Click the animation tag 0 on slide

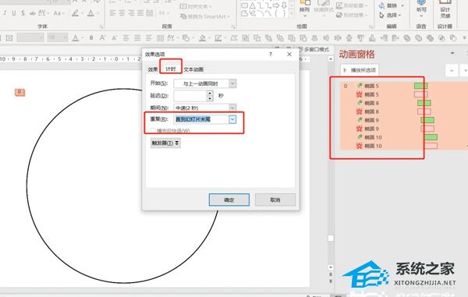click(20, 92)
